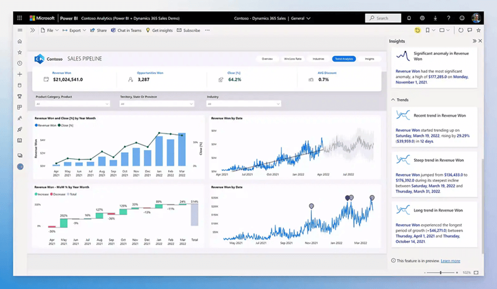Click the fit to page icon
Image resolution: width=497 pixels, height=289 pixels.
pos(476,273)
